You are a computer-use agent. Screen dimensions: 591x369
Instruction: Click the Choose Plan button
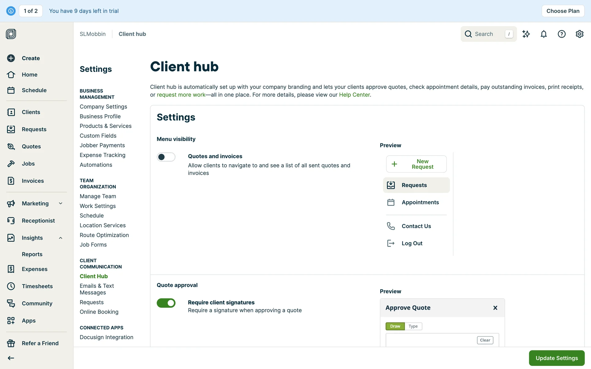click(x=563, y=11)
